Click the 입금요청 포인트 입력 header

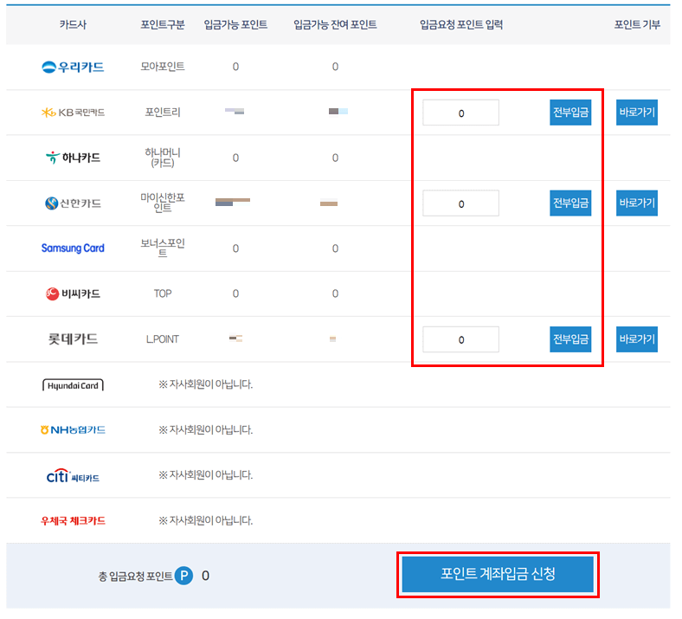461,24
